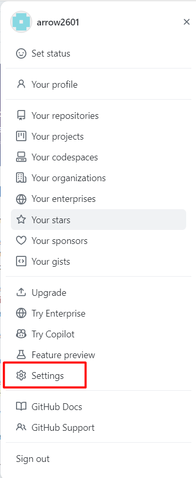
Task: Open Your enterprises from the menu
Action: (x=98, y=199)
